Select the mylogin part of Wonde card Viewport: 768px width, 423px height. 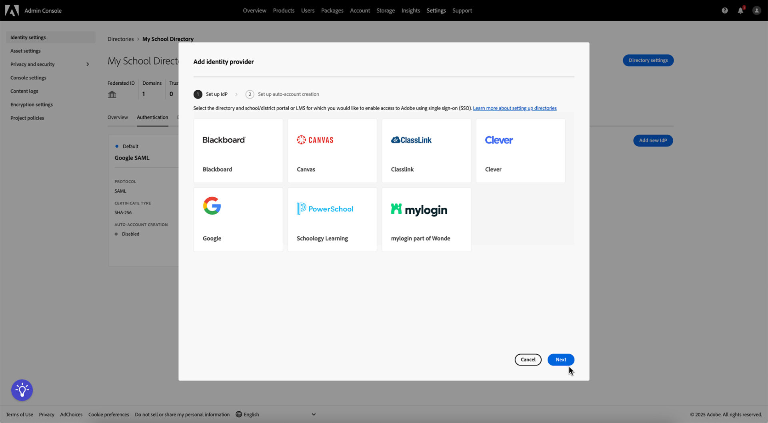[426, 220]
